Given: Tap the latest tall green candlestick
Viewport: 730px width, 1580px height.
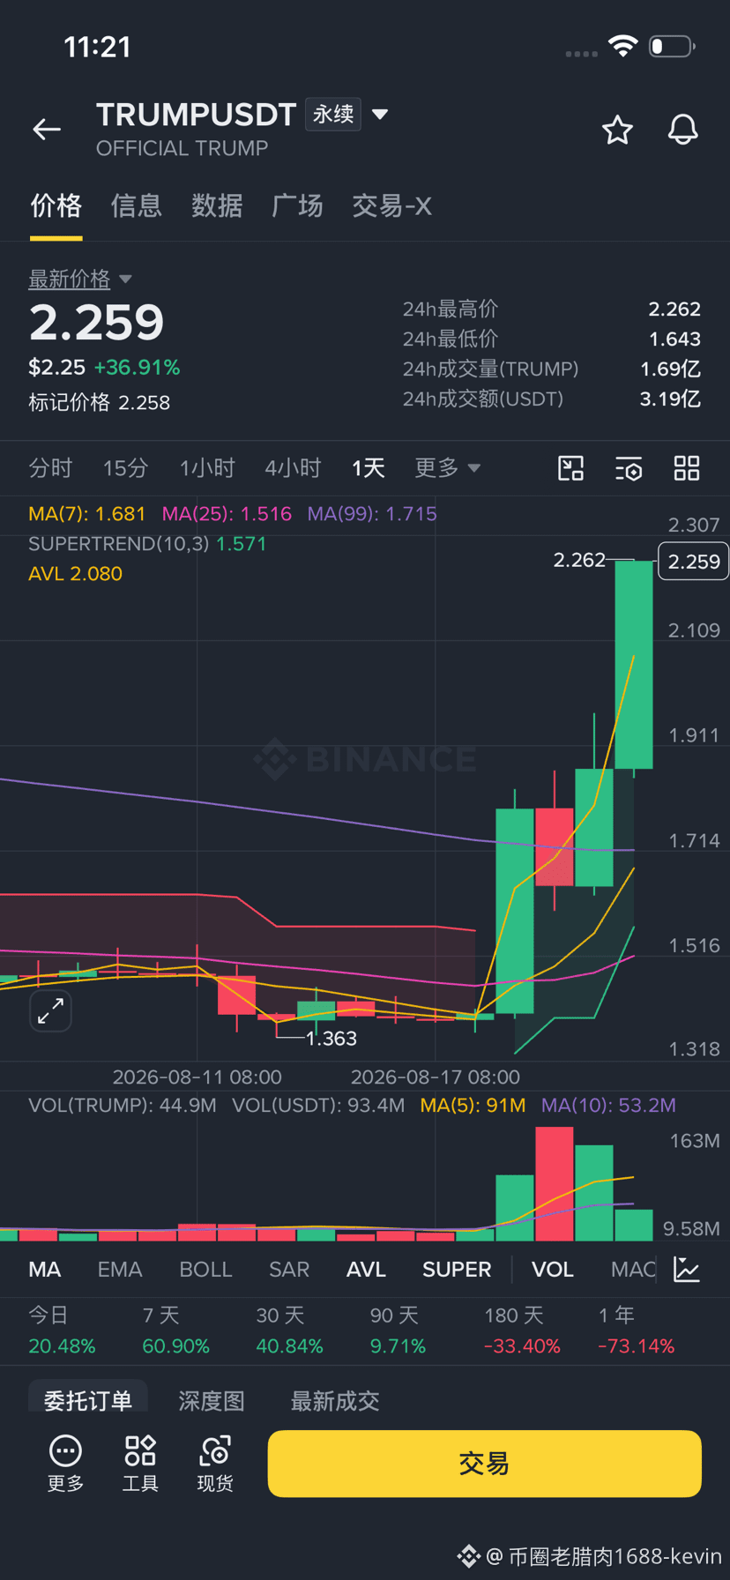Looking at the screenshot, I should click(634, 665).
